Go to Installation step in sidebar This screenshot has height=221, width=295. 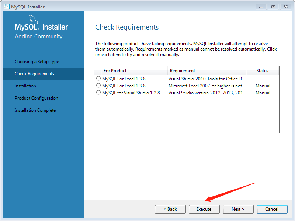click(x=25, y=86)
